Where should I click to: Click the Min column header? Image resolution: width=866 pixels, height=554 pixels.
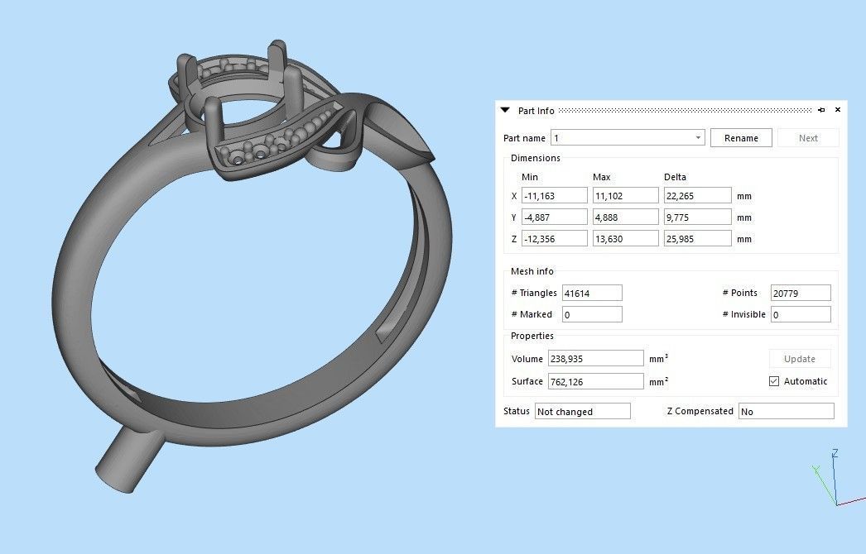(x=529, y=177)
